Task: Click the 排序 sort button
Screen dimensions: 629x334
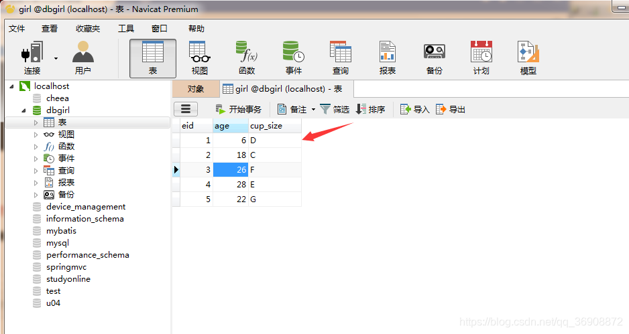Action: pyautogui.click(x=370, y=109)
